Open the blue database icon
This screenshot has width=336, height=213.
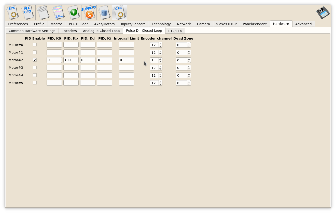click(x=104, y=13)
